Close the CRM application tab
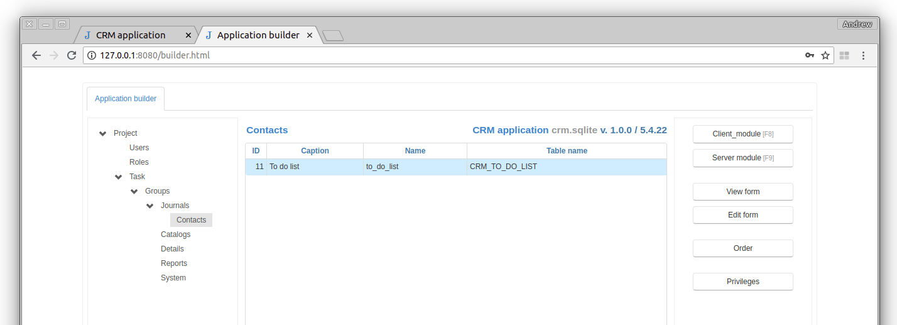This screenshot has height=325, width=897. point(190,35)
